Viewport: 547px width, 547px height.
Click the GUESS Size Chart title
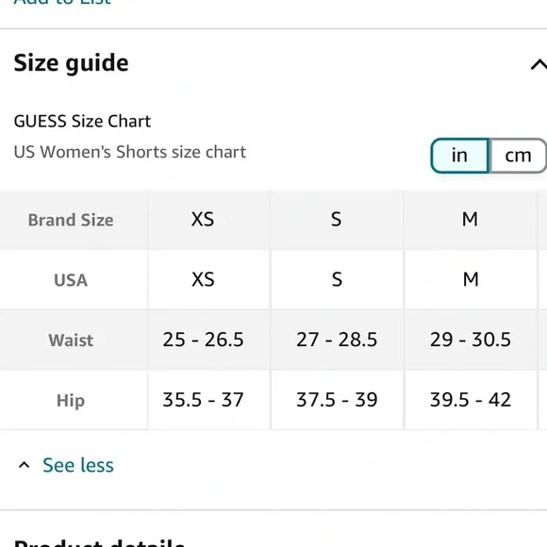(x=82, y=122)
